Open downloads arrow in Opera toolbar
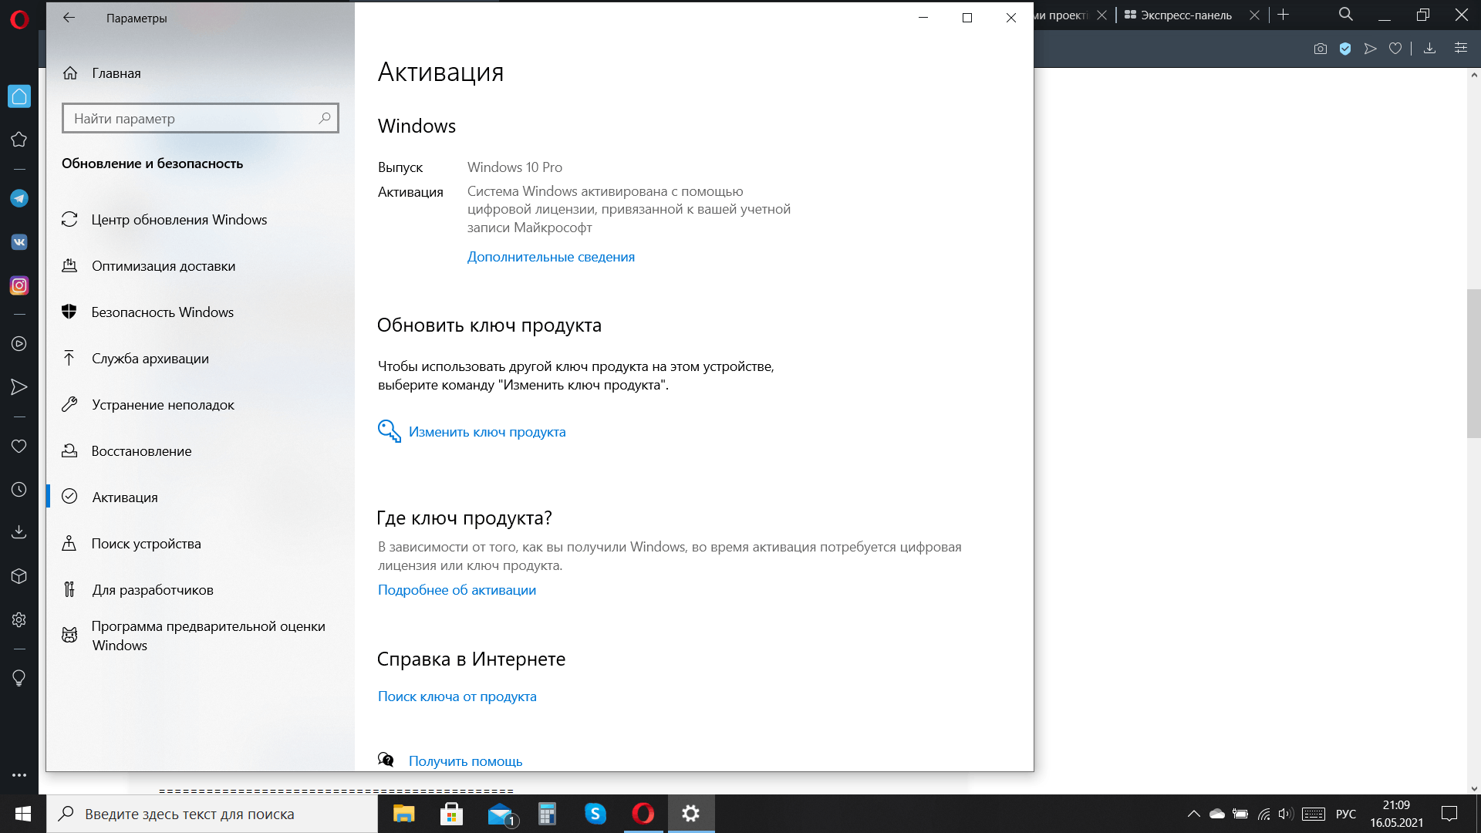 pos(1429,49)
